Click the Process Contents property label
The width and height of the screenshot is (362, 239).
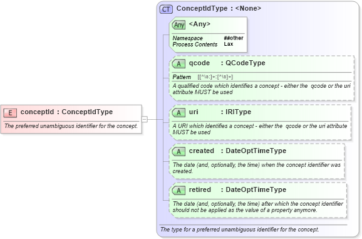point(195,45)
